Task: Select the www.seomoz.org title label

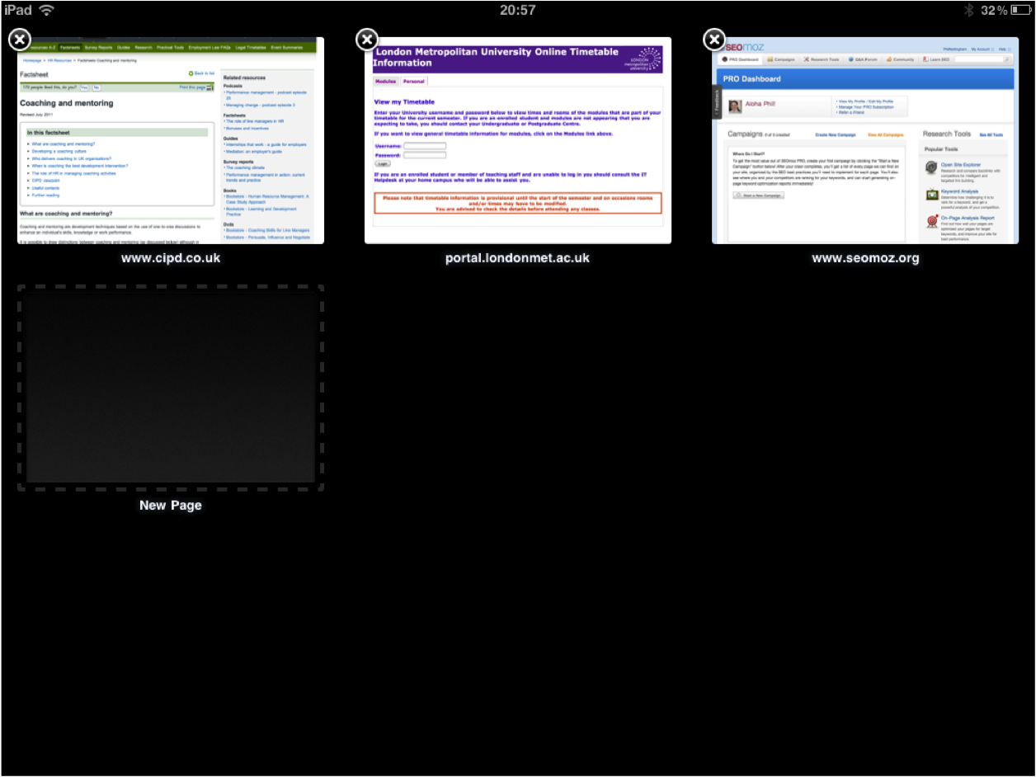Action: pyautogui.click(x=865, y=258)
